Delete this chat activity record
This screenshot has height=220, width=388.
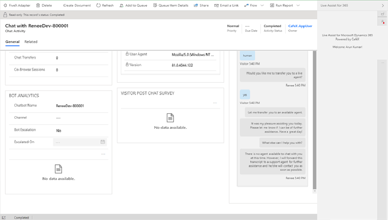coord(44,5)
